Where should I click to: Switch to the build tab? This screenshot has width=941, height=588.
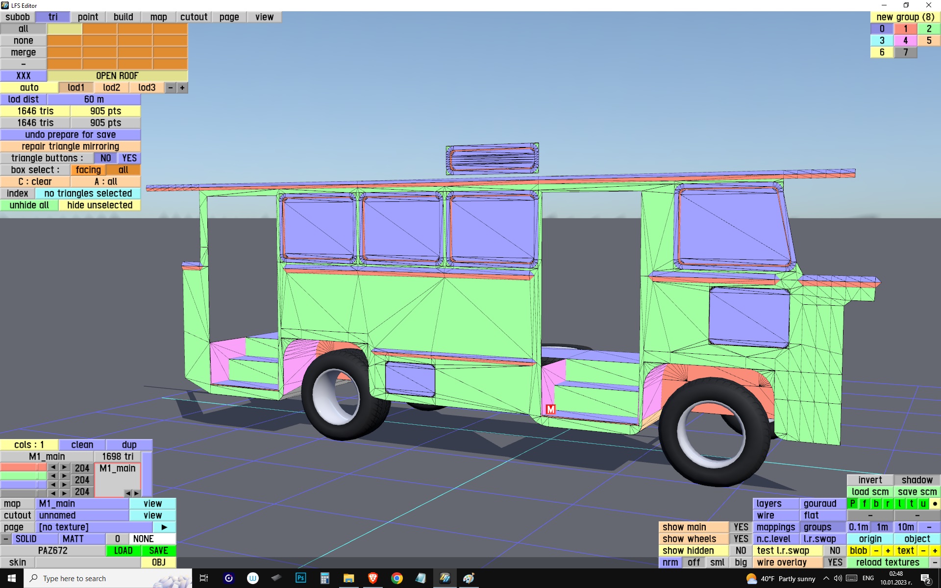click(123, 17)
